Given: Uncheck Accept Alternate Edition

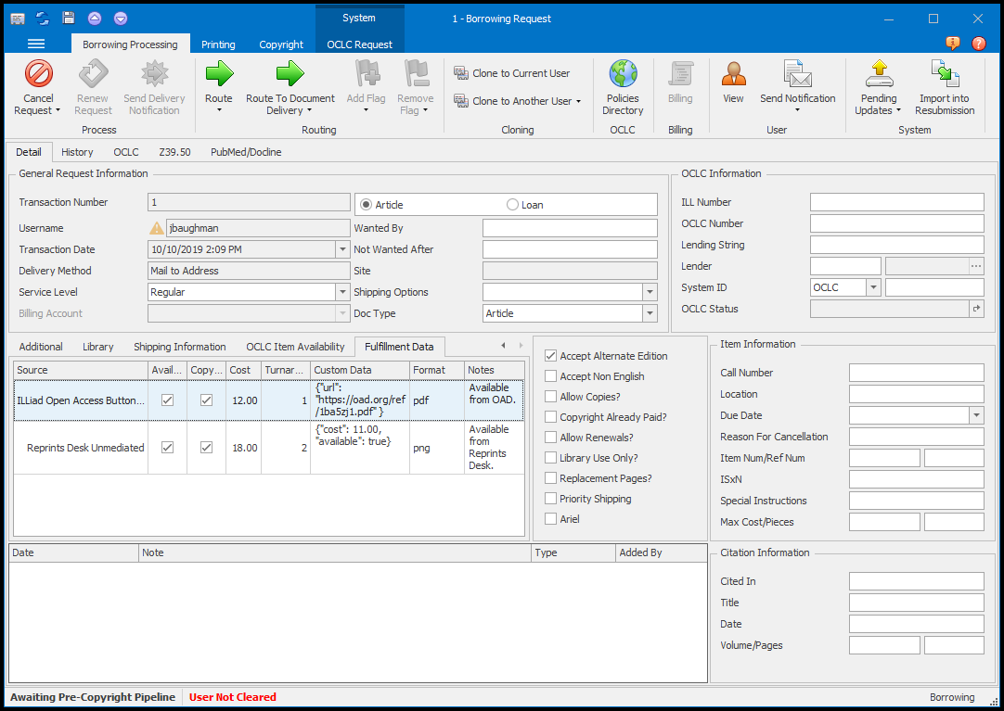Looking at the screenshot, I should (549, 355).
